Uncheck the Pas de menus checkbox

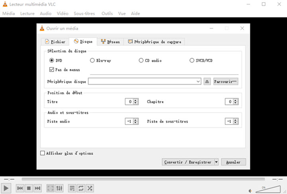51,69
